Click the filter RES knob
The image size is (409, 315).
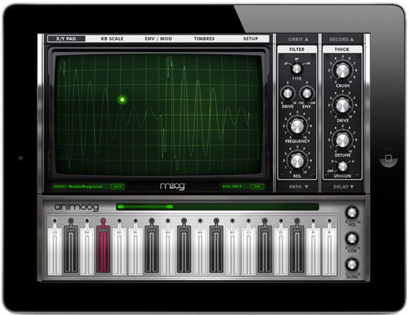[x=297, y=161]
